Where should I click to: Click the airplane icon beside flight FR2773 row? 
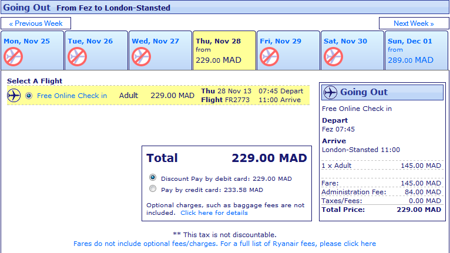point(14,96)
